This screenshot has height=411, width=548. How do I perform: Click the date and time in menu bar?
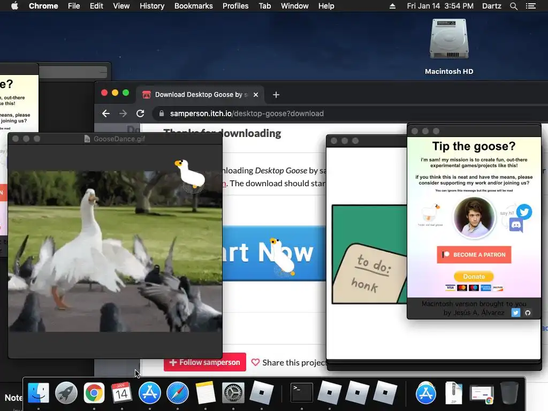(440, 6)
